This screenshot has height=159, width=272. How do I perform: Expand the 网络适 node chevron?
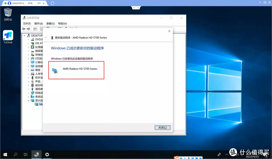point(28,93)
